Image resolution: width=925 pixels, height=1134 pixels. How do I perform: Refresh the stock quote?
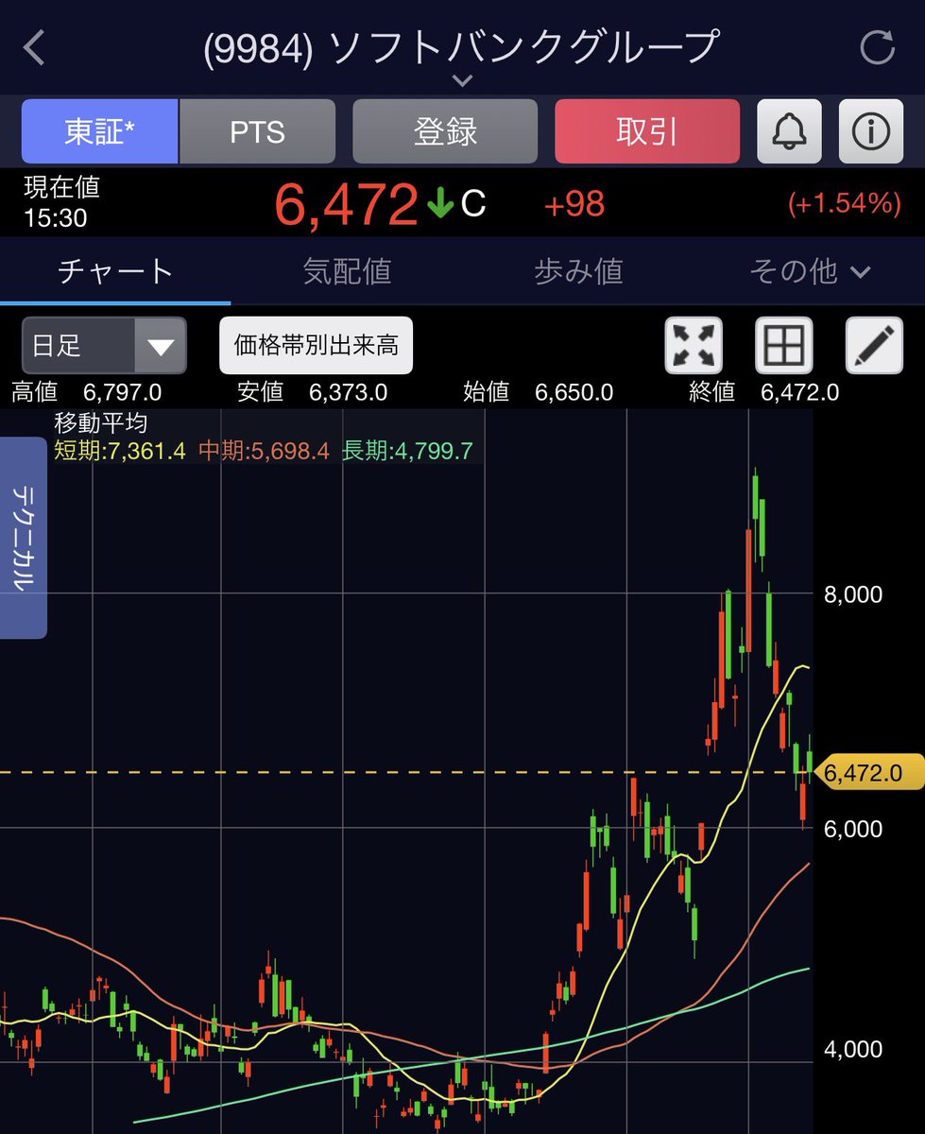tap(877, 47)
